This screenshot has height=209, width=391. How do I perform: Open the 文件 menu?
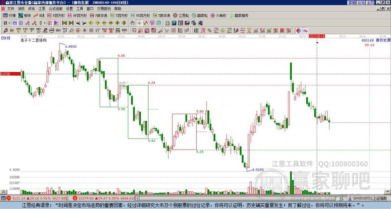coord(11,9)
